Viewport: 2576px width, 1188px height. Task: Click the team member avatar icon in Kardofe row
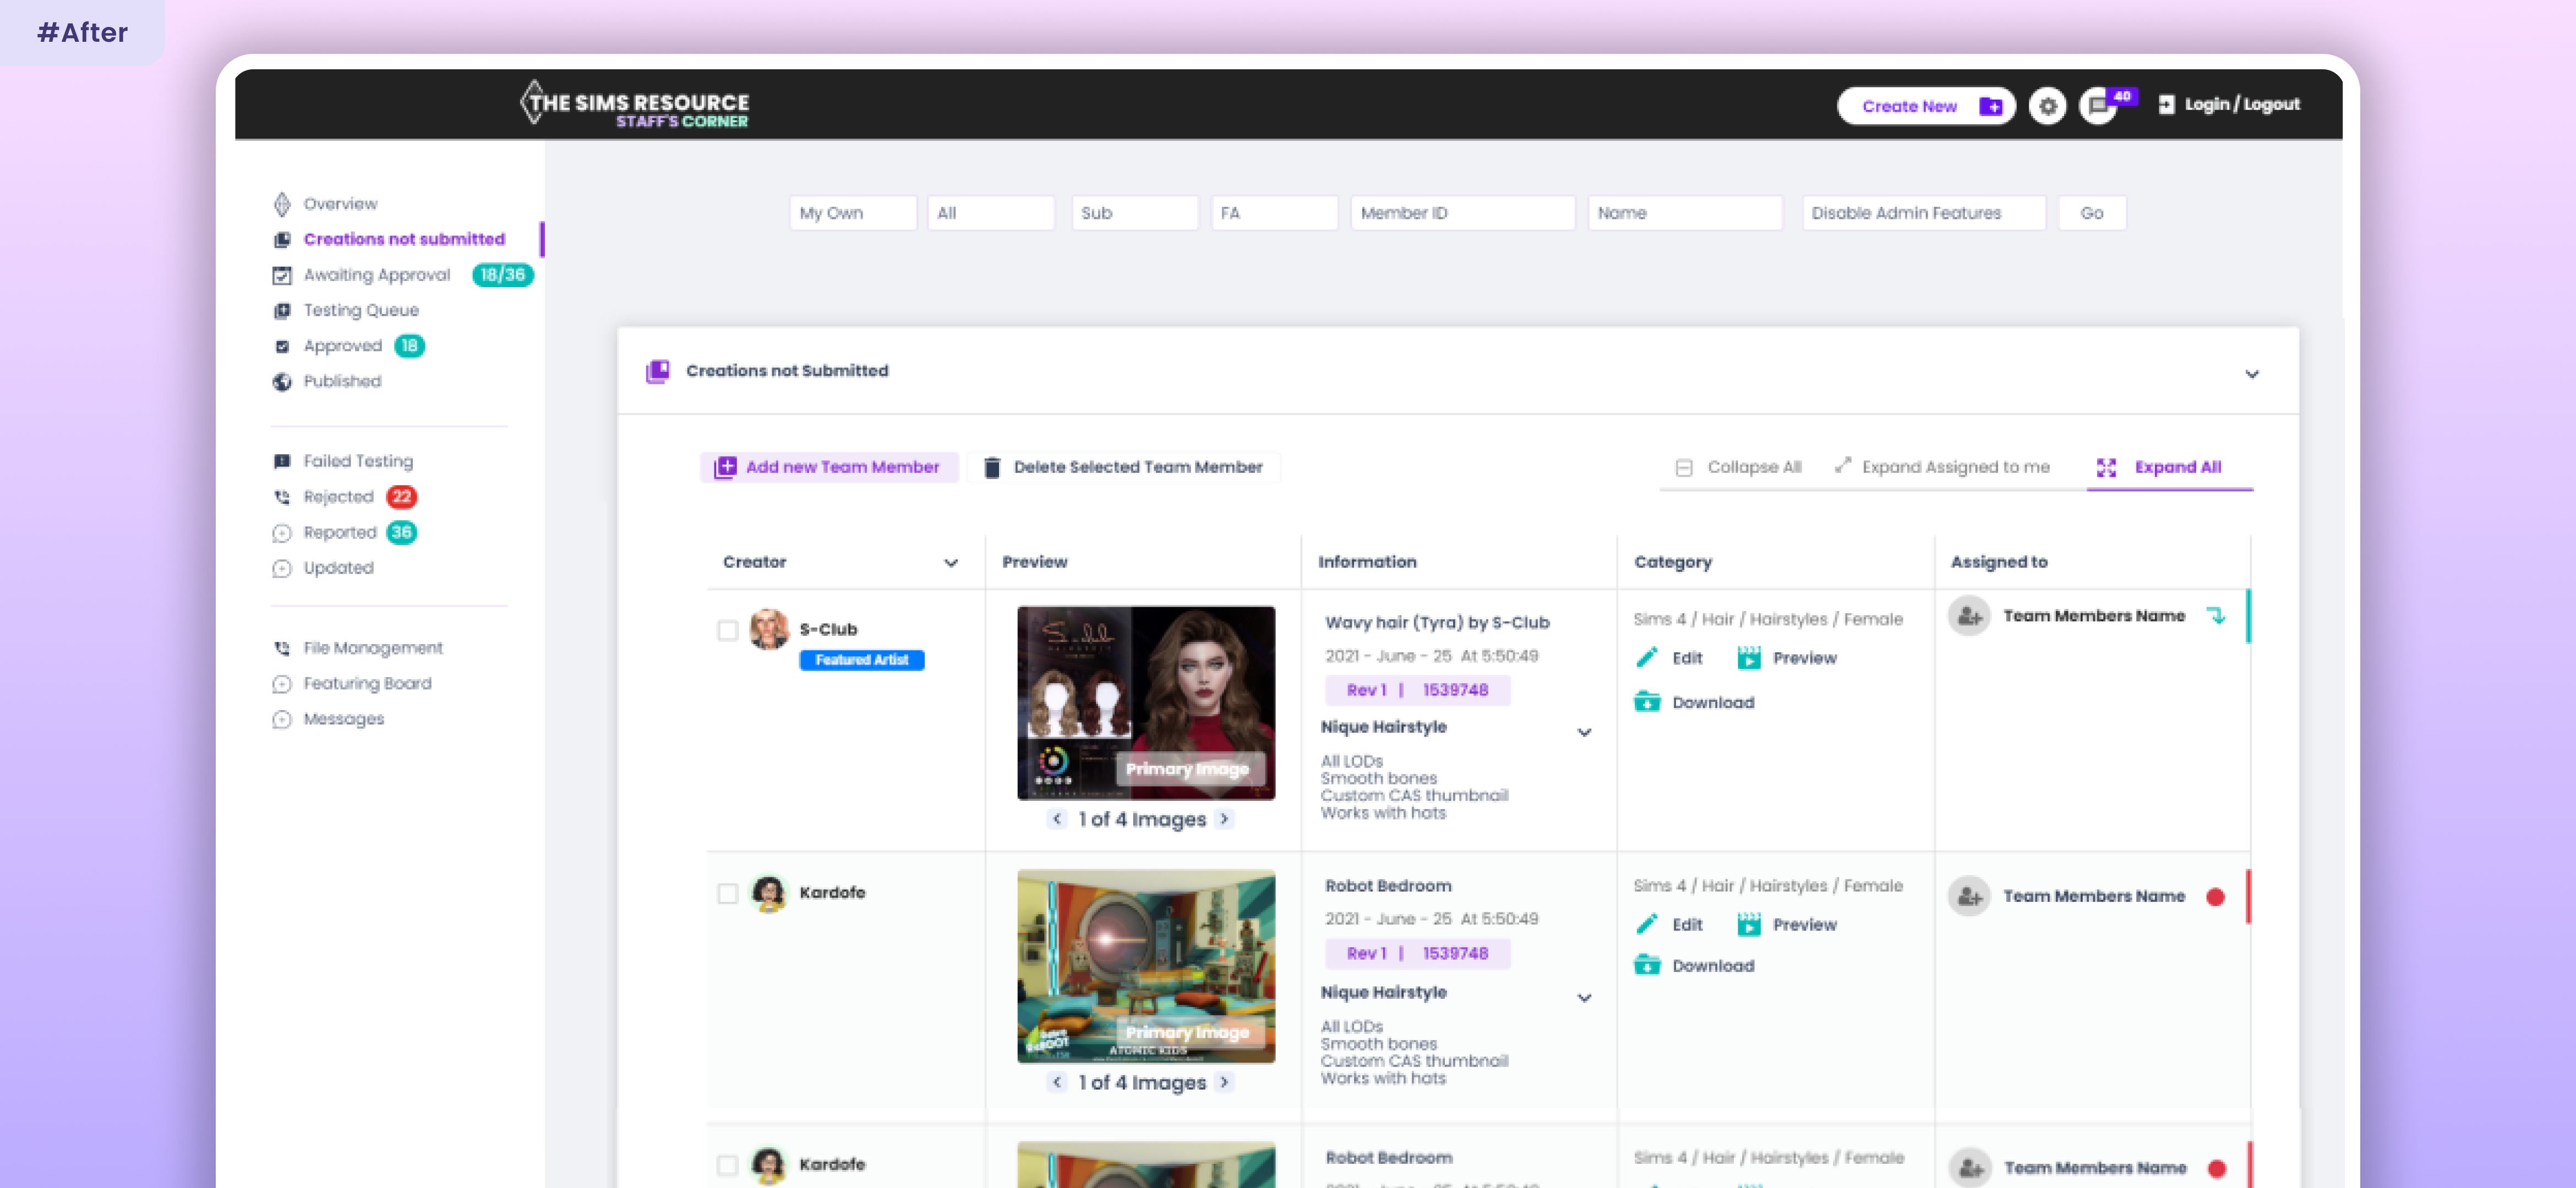(x=1969, y=897)
